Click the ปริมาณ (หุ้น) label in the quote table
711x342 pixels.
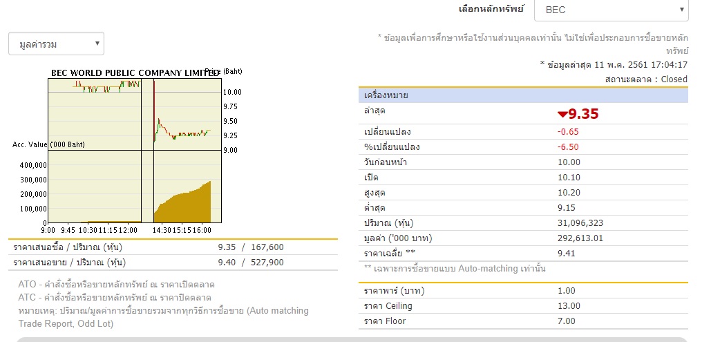point(389,223)
